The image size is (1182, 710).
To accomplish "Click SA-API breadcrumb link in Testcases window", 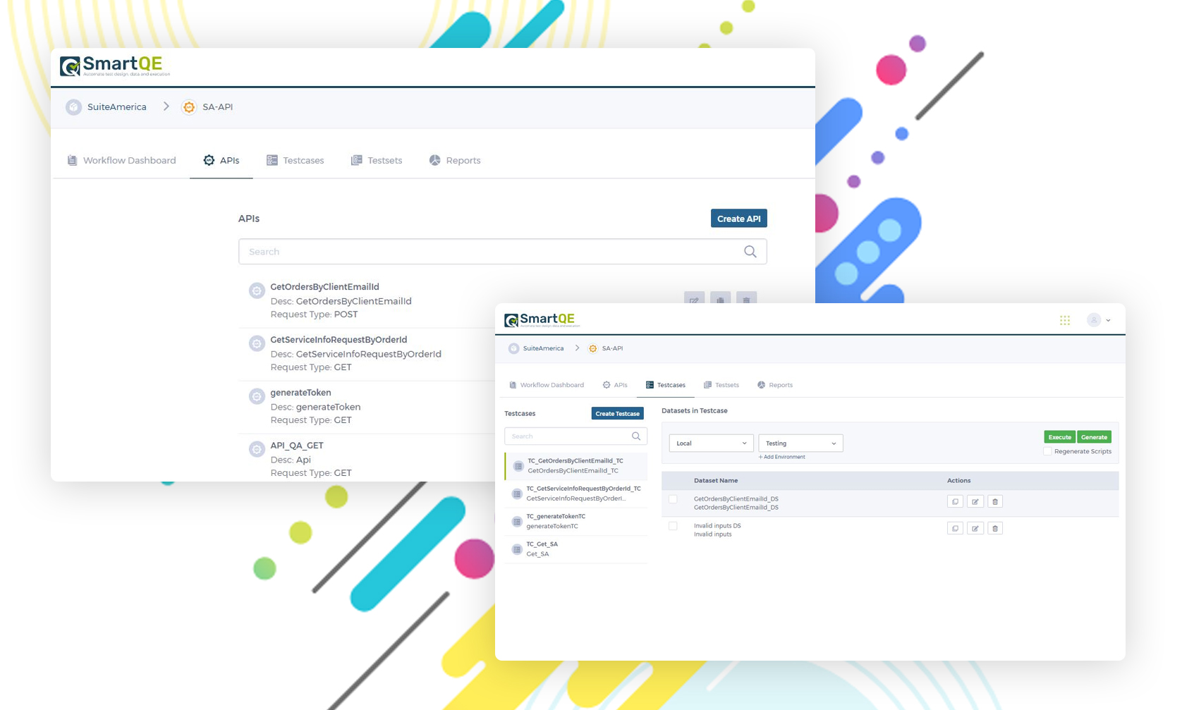I will [x=612, y=348].
